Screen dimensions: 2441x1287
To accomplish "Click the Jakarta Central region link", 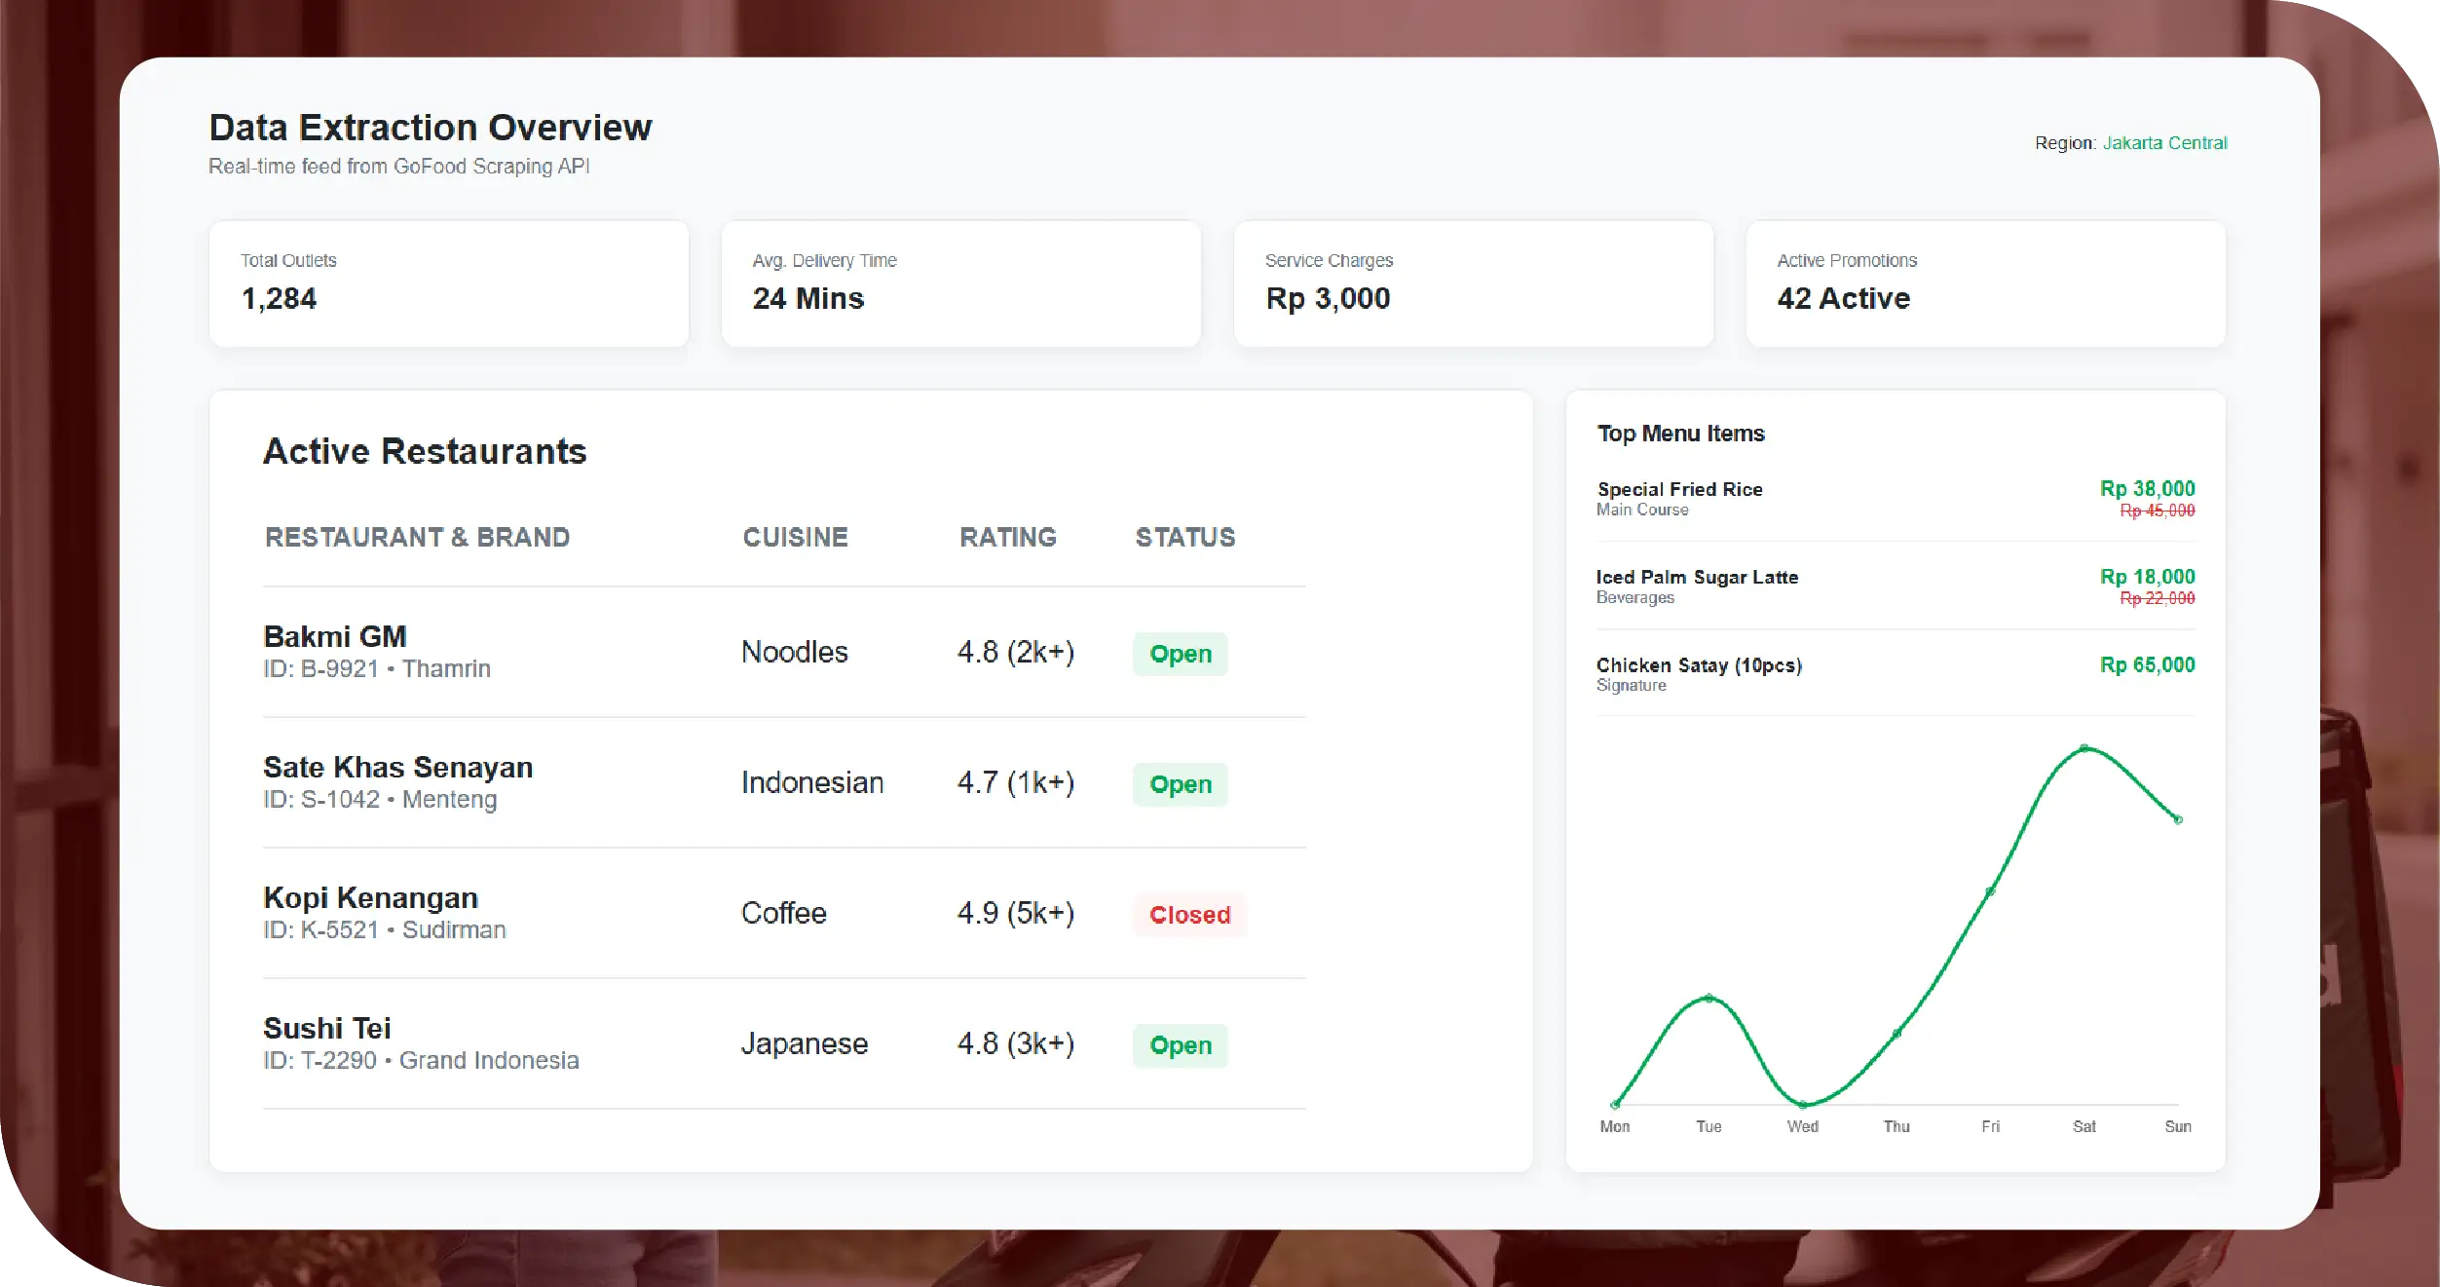I will pos(2163,143).
